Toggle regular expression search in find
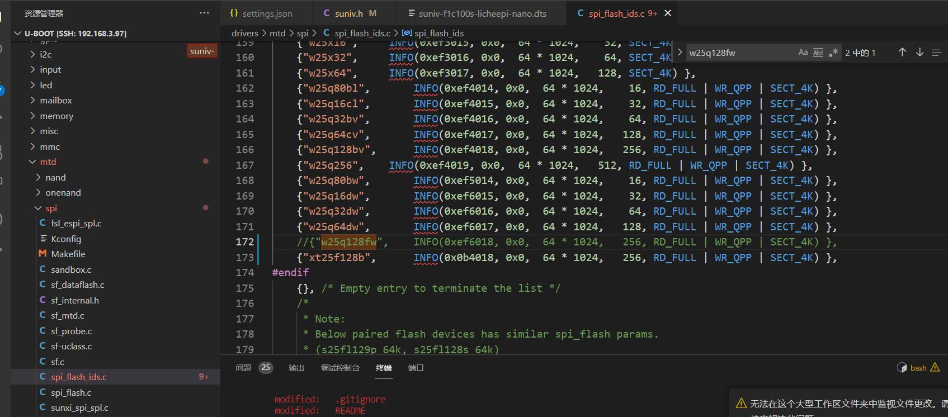 tap(833, 53)
